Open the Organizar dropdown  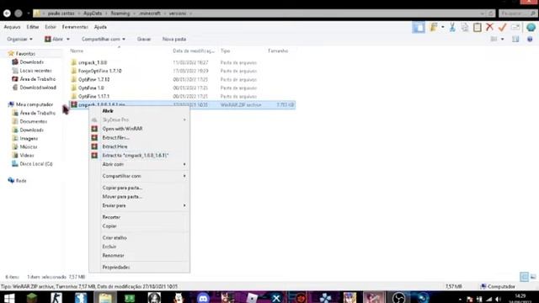pyautogui.click(x=19, y=40)
